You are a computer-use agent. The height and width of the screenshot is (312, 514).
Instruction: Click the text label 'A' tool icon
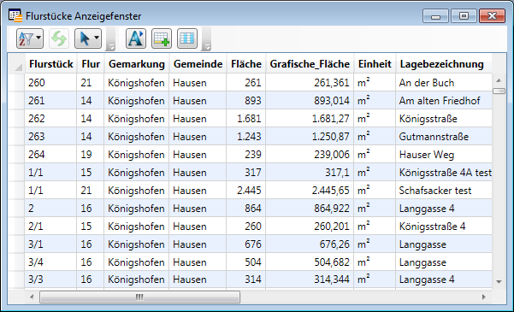(136, 38)
